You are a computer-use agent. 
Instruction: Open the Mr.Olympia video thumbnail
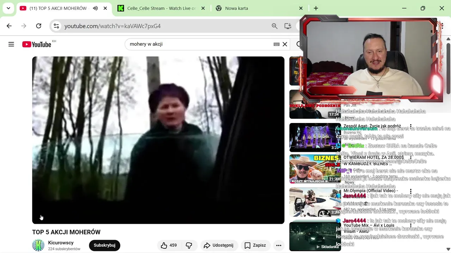click(x=315, y=202)
